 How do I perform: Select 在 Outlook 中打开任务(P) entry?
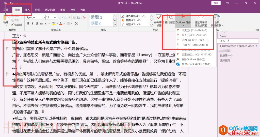[196, 64]
